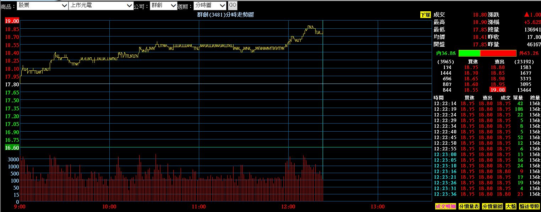The image size is (541, 212).
Task: Click the 18.70 bid price in the order book
Action: 471,73
